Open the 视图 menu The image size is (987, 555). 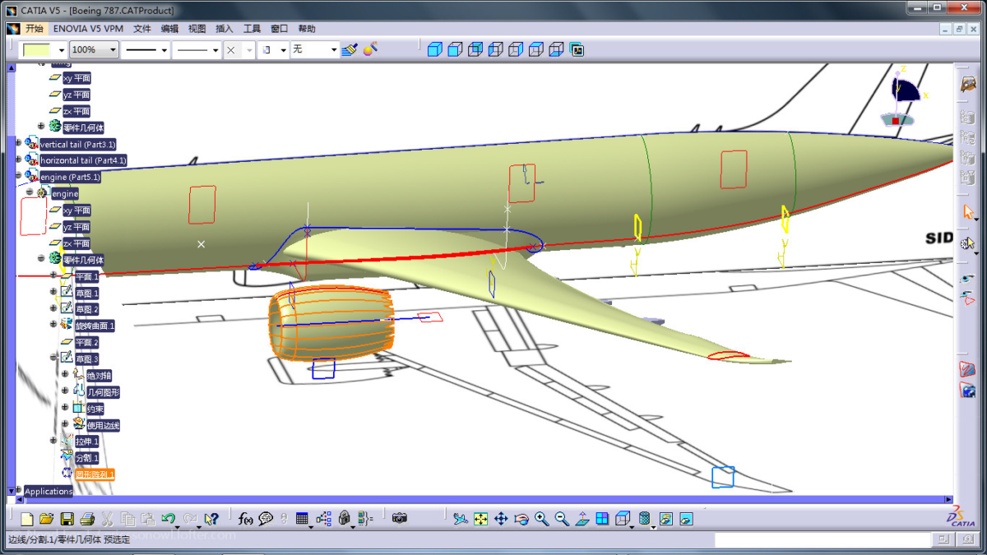click(197, 29)
